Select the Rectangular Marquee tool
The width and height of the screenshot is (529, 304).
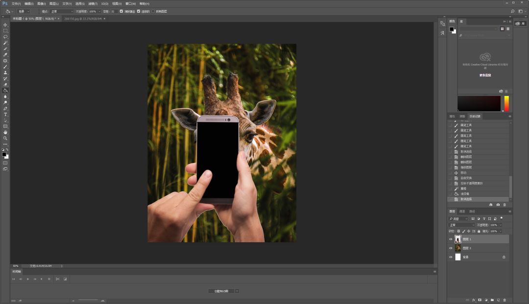tap(5, 31)
